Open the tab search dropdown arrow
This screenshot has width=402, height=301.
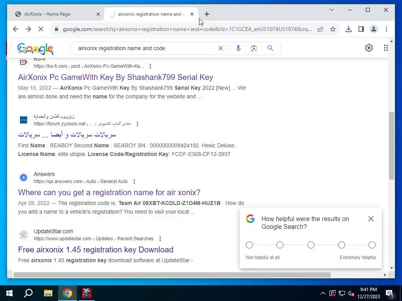point(331,10)
